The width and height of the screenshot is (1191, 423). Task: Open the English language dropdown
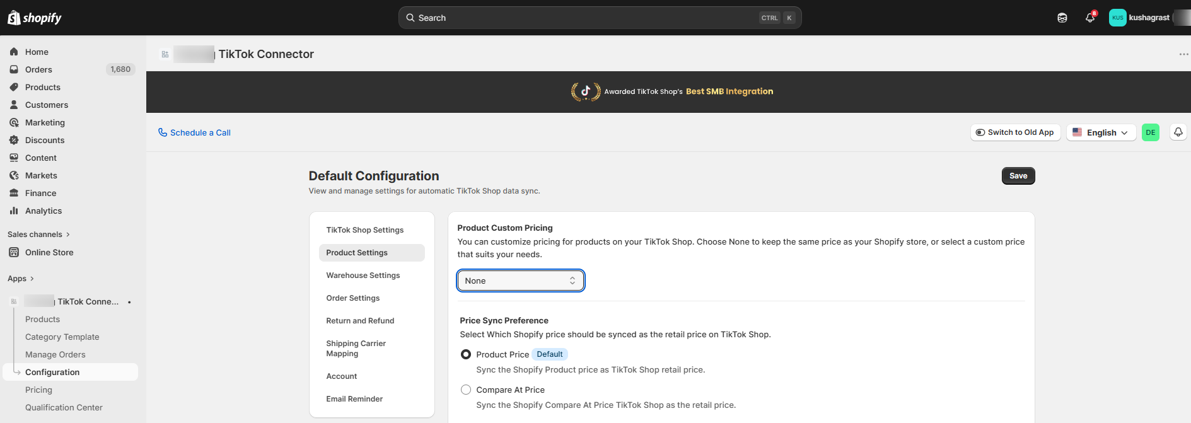point(1101,132)
